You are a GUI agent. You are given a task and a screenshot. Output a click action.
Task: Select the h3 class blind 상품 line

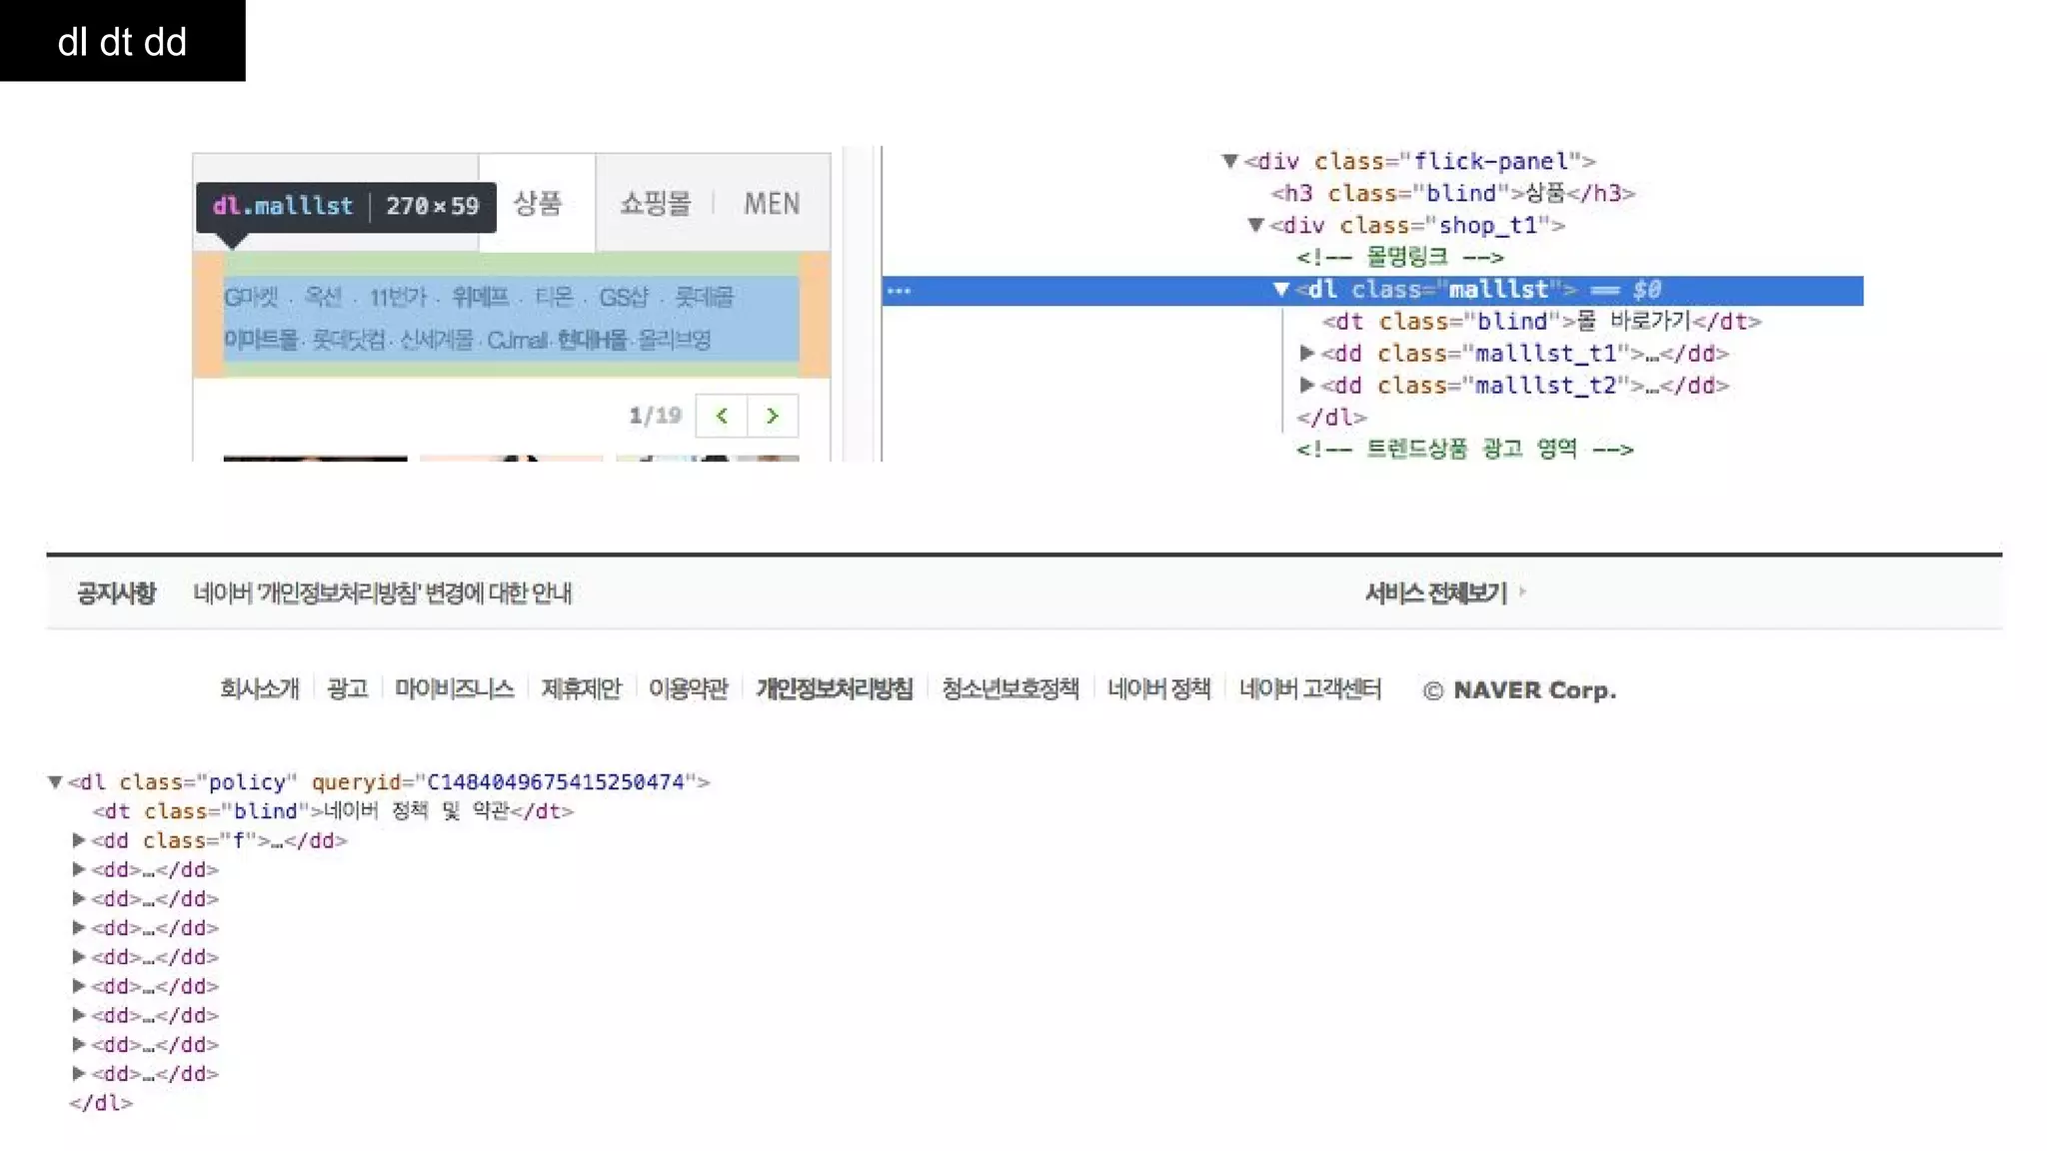tap(1453, 193)
